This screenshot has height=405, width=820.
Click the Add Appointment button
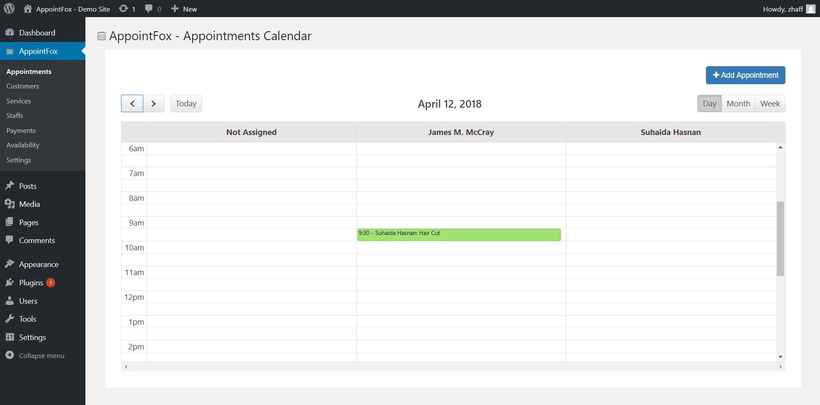coord(745,75)
